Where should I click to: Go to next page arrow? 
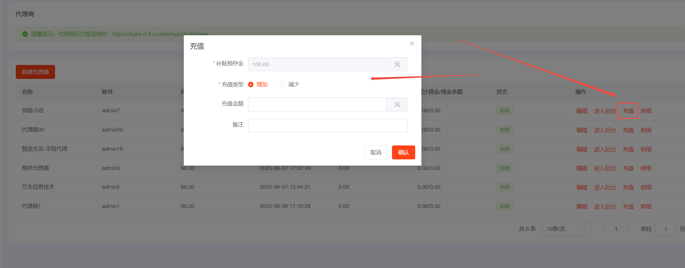pos(628,229)
